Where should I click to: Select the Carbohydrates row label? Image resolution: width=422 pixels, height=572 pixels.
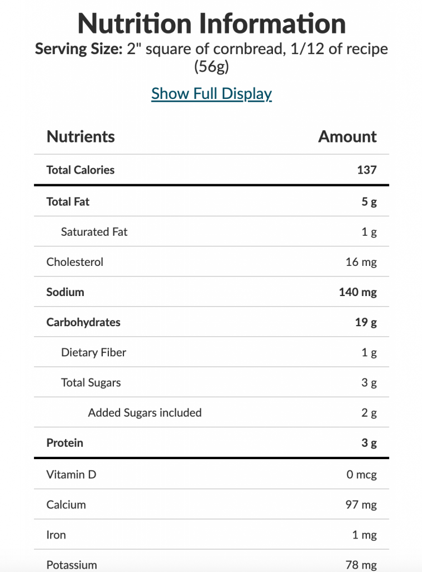83,322
